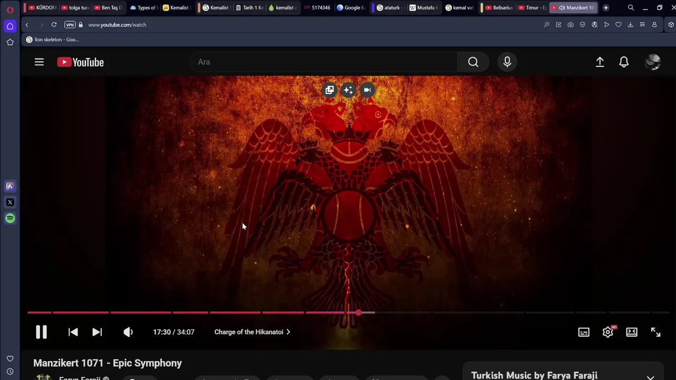Open the browser profile account icon
This screenshot has width=676, height=380.
click(654, 25)
